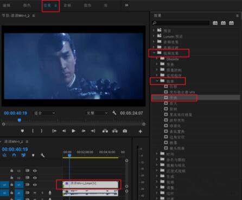Click A1 track voice-over microphone icon
Image resolution: width=242 pixels, height=200 pixels.
coord(50,193)
